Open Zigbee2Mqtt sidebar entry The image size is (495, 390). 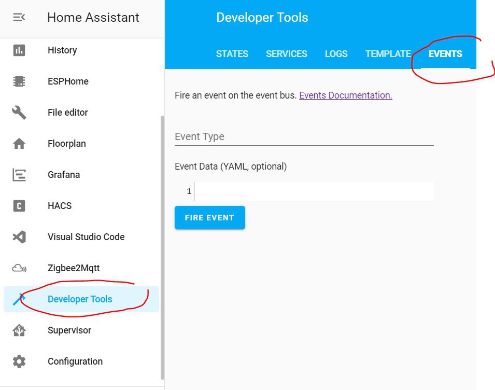pyautogui.click(x=81, y=268)
